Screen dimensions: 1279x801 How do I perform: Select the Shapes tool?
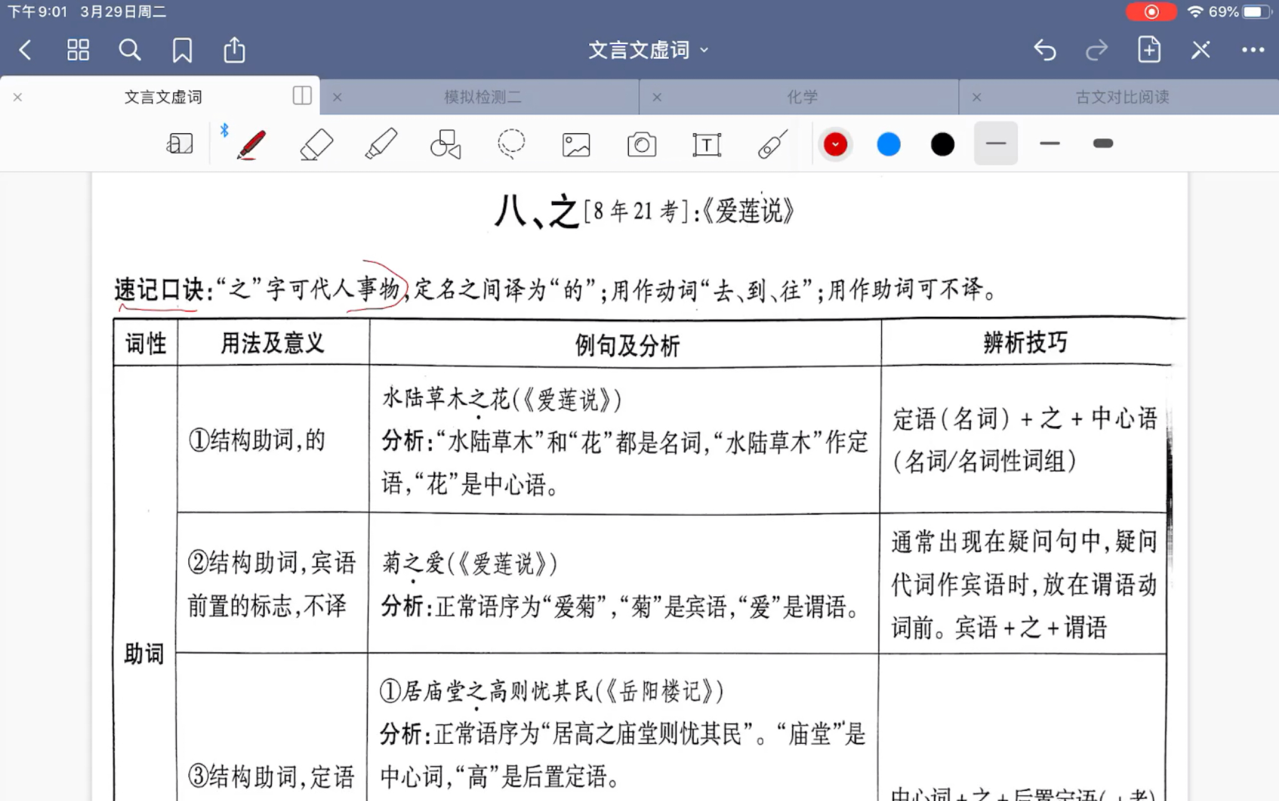tap(446, 144)
